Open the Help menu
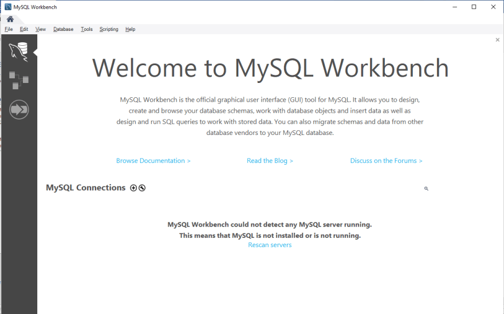The width and height of the screenshot is (504, 314). [x=130, y=29]
